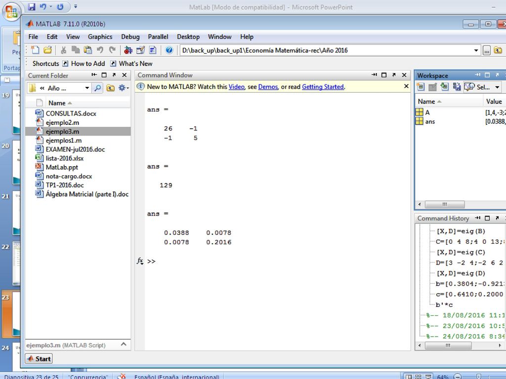The image size is (506, 379).
Task: Open the plot selector dropdown arrow in Workspace
Action: [x=497, y=87]
